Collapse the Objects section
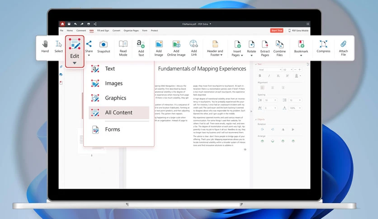This screenshot has height=219, width=378. (x=256, y=119)
